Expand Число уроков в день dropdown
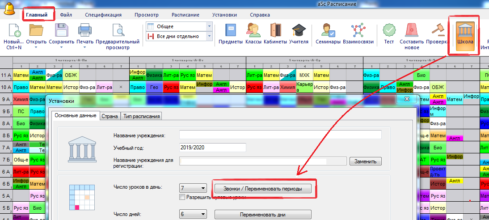The width and height of the screenshot is (489, 220). tap(203, 188)
